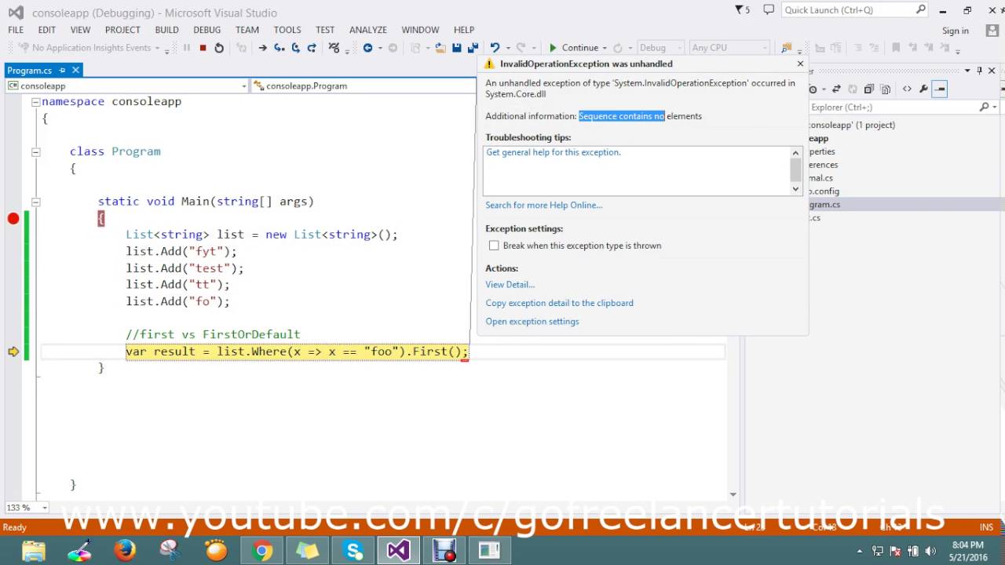Open the DEBUG menu
Viewport: 1005px width, 565px height.
207,30
